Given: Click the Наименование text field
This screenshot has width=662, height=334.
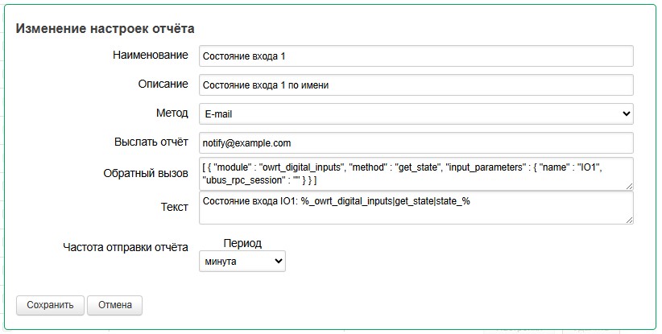Looking at the screenshot, I should pyautogui.click(x=416, y=56).
